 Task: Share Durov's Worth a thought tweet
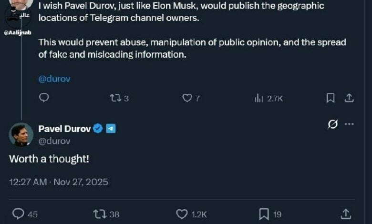(x=347, y=214)
